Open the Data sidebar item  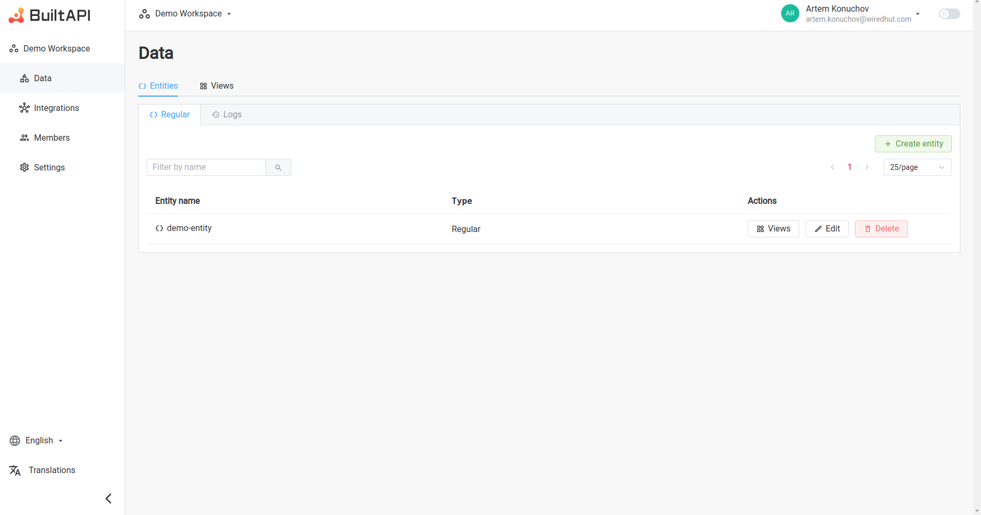click(62, 78)
